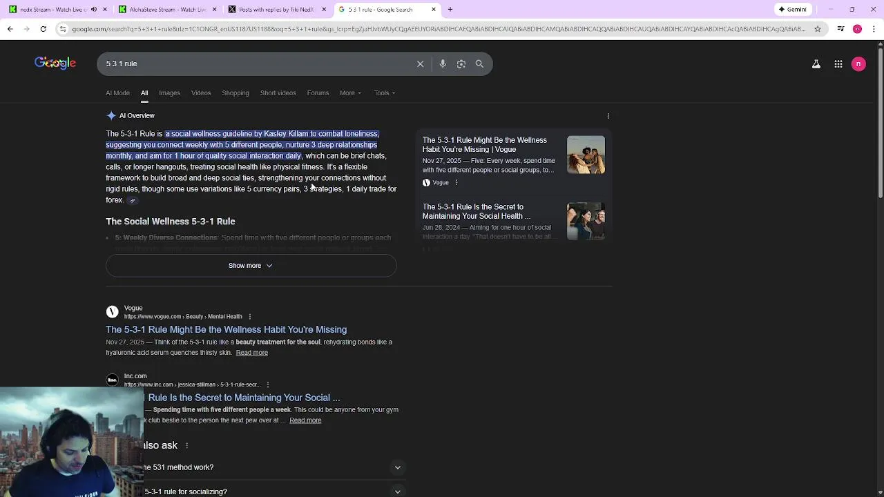Screen dimensions: 884x497
Task: Open the Tools dropdown
Action: [x=385, y=93]
